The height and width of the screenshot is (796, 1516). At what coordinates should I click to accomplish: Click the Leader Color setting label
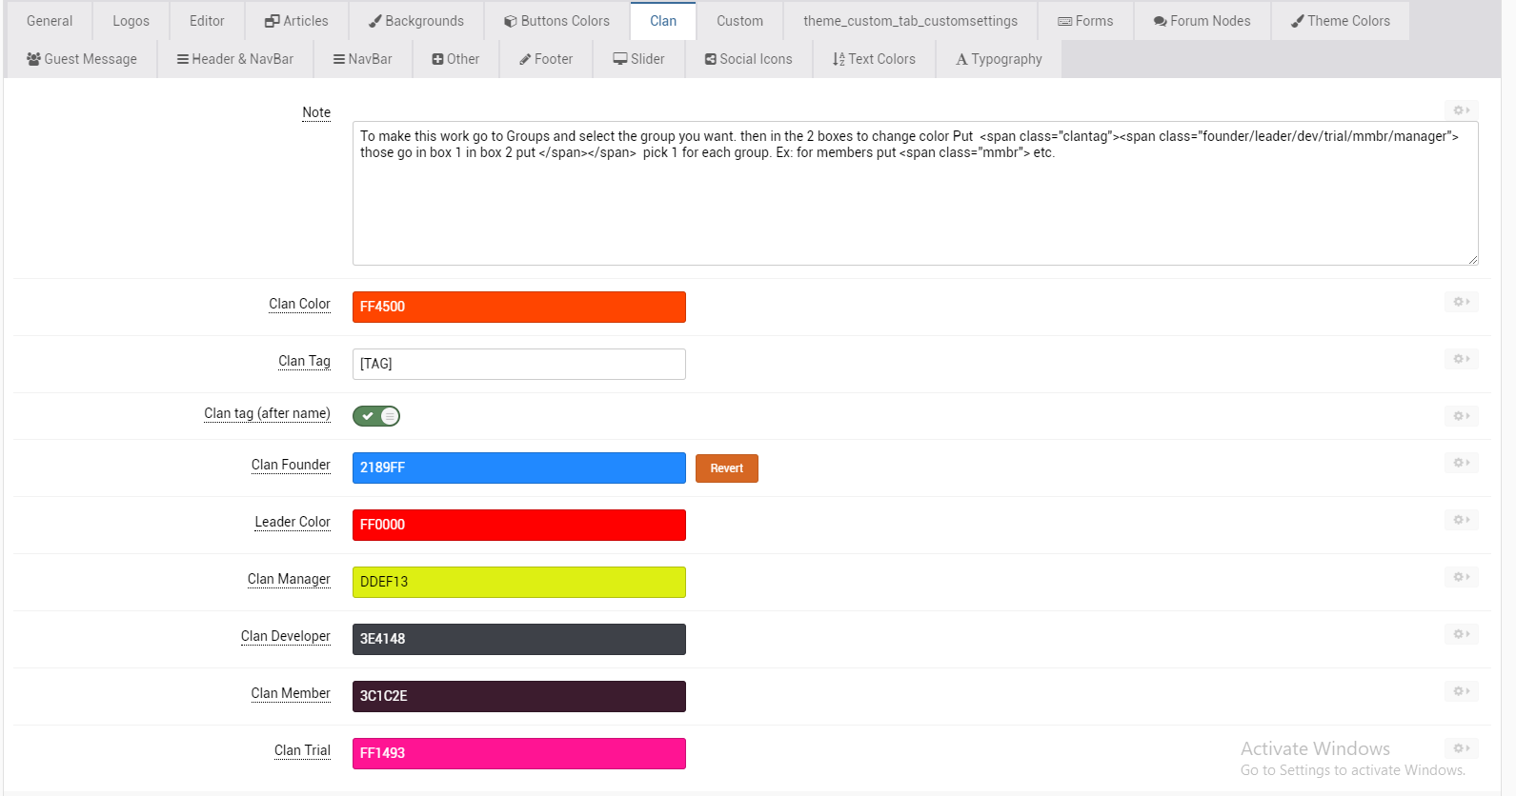point(293,522)
